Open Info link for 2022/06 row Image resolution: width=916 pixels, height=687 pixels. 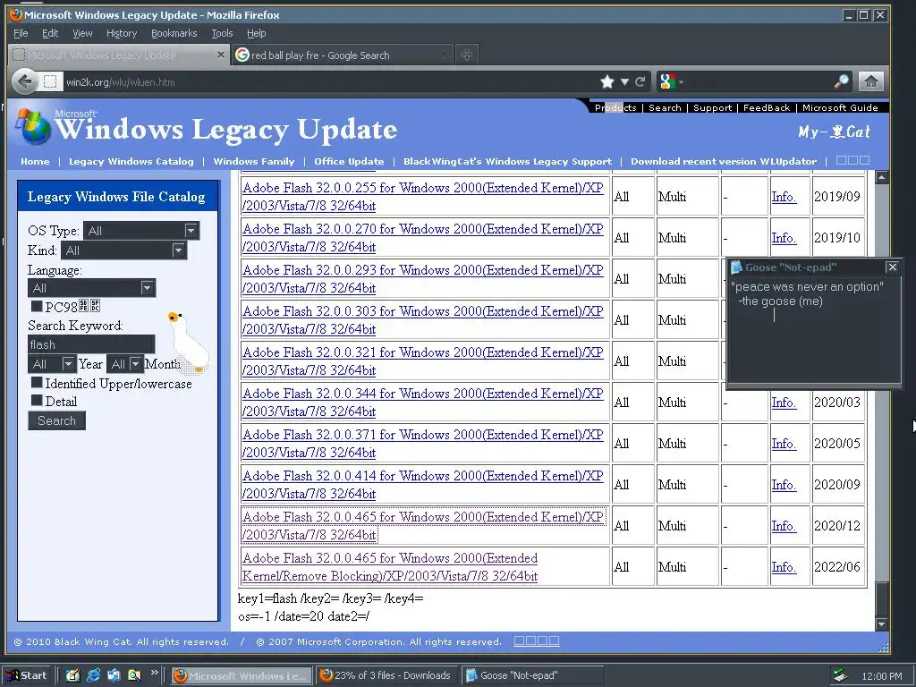tap(784, 566)
